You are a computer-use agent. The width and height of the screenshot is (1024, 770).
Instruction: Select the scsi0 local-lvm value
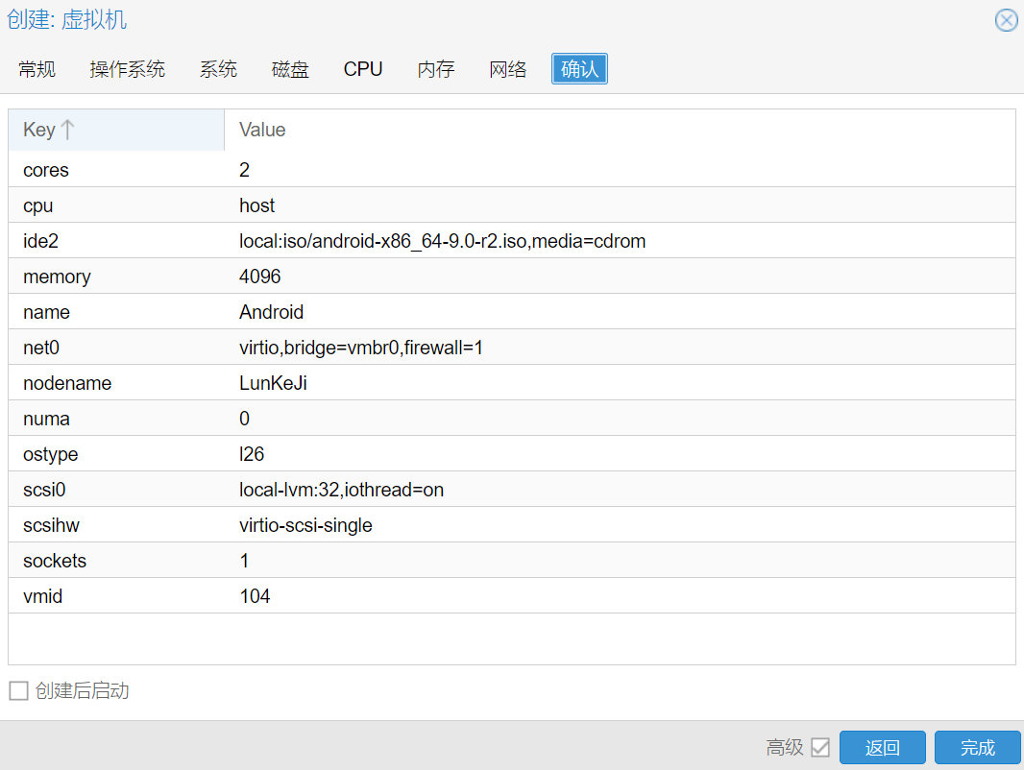341,490
